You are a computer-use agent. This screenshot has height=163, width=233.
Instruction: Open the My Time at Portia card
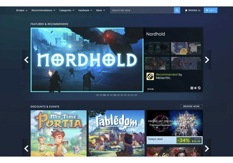pos(59,133)
